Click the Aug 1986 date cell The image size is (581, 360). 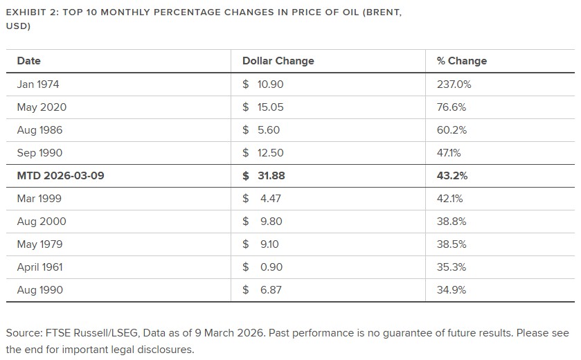40,130
